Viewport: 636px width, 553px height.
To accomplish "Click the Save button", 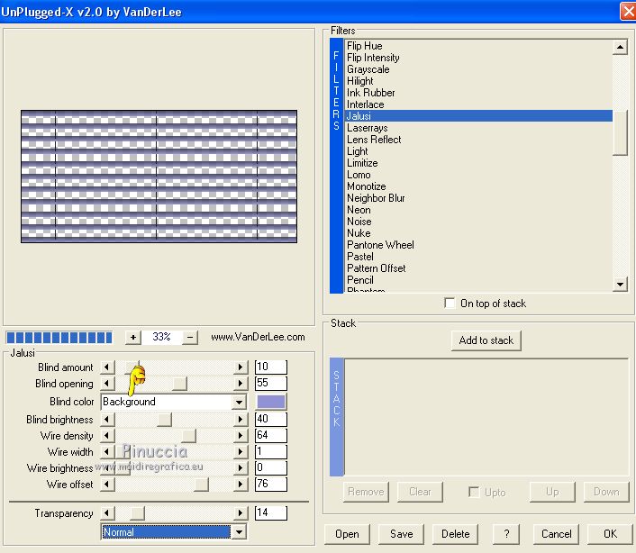I will (x=401, y=534).
